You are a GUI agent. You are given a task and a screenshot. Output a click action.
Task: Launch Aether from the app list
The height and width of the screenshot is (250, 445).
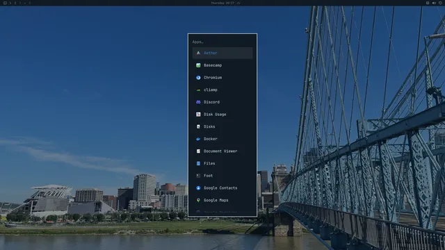(222, 53)
